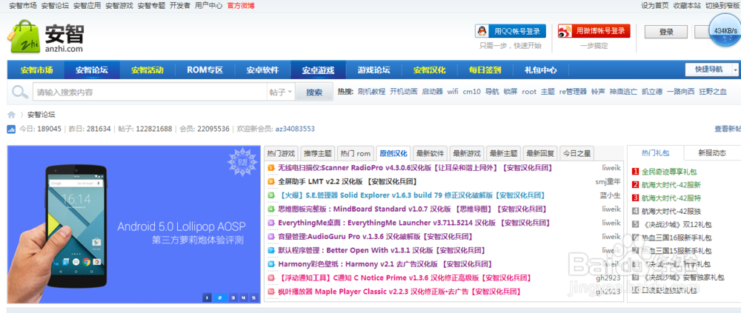Click the Weibo logo login icon

[x=565, y=31]
